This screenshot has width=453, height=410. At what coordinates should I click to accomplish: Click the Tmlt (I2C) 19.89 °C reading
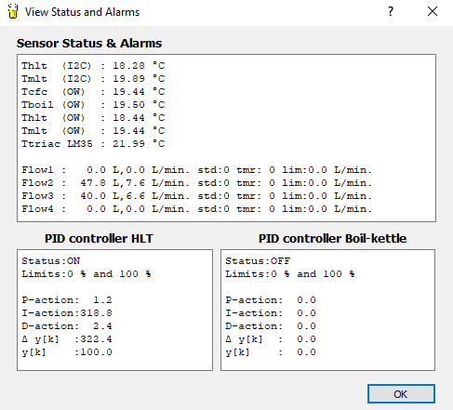[x=93, y=79]
